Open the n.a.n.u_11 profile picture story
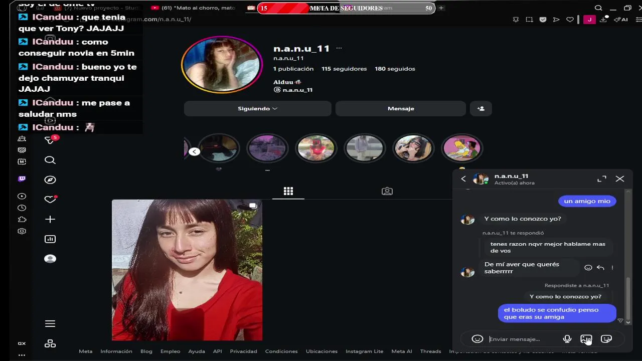Screen dimensions: 642x361 [x=221, y=64]
